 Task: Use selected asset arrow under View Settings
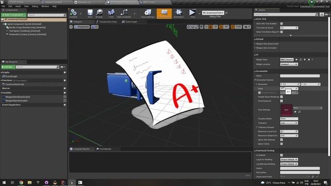tap(295, 112)
